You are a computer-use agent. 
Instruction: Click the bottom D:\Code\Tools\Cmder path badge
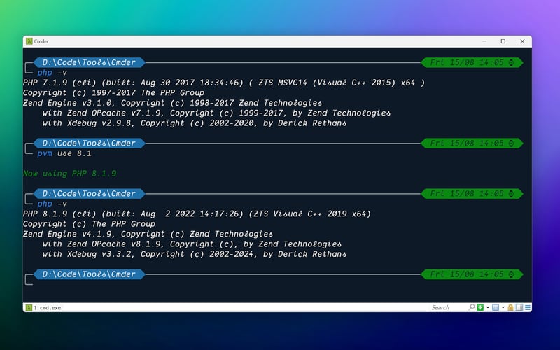[90, 274]
